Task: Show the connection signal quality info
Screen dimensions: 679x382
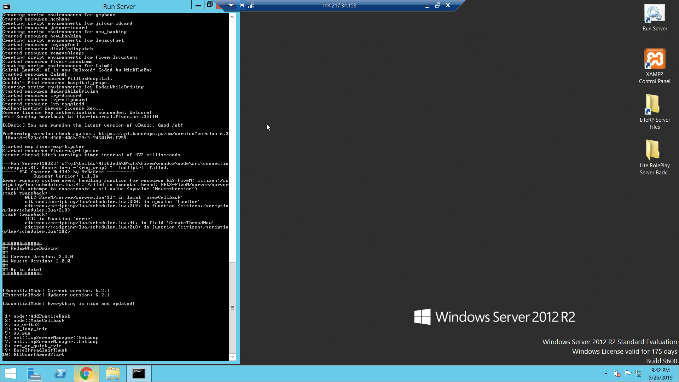Action: pos(251,5)
